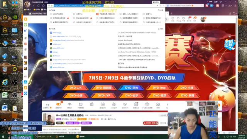Click the Douyu site search magnifier
The height and width of the screenshot is (139, 247).
(x=166, y=19)
